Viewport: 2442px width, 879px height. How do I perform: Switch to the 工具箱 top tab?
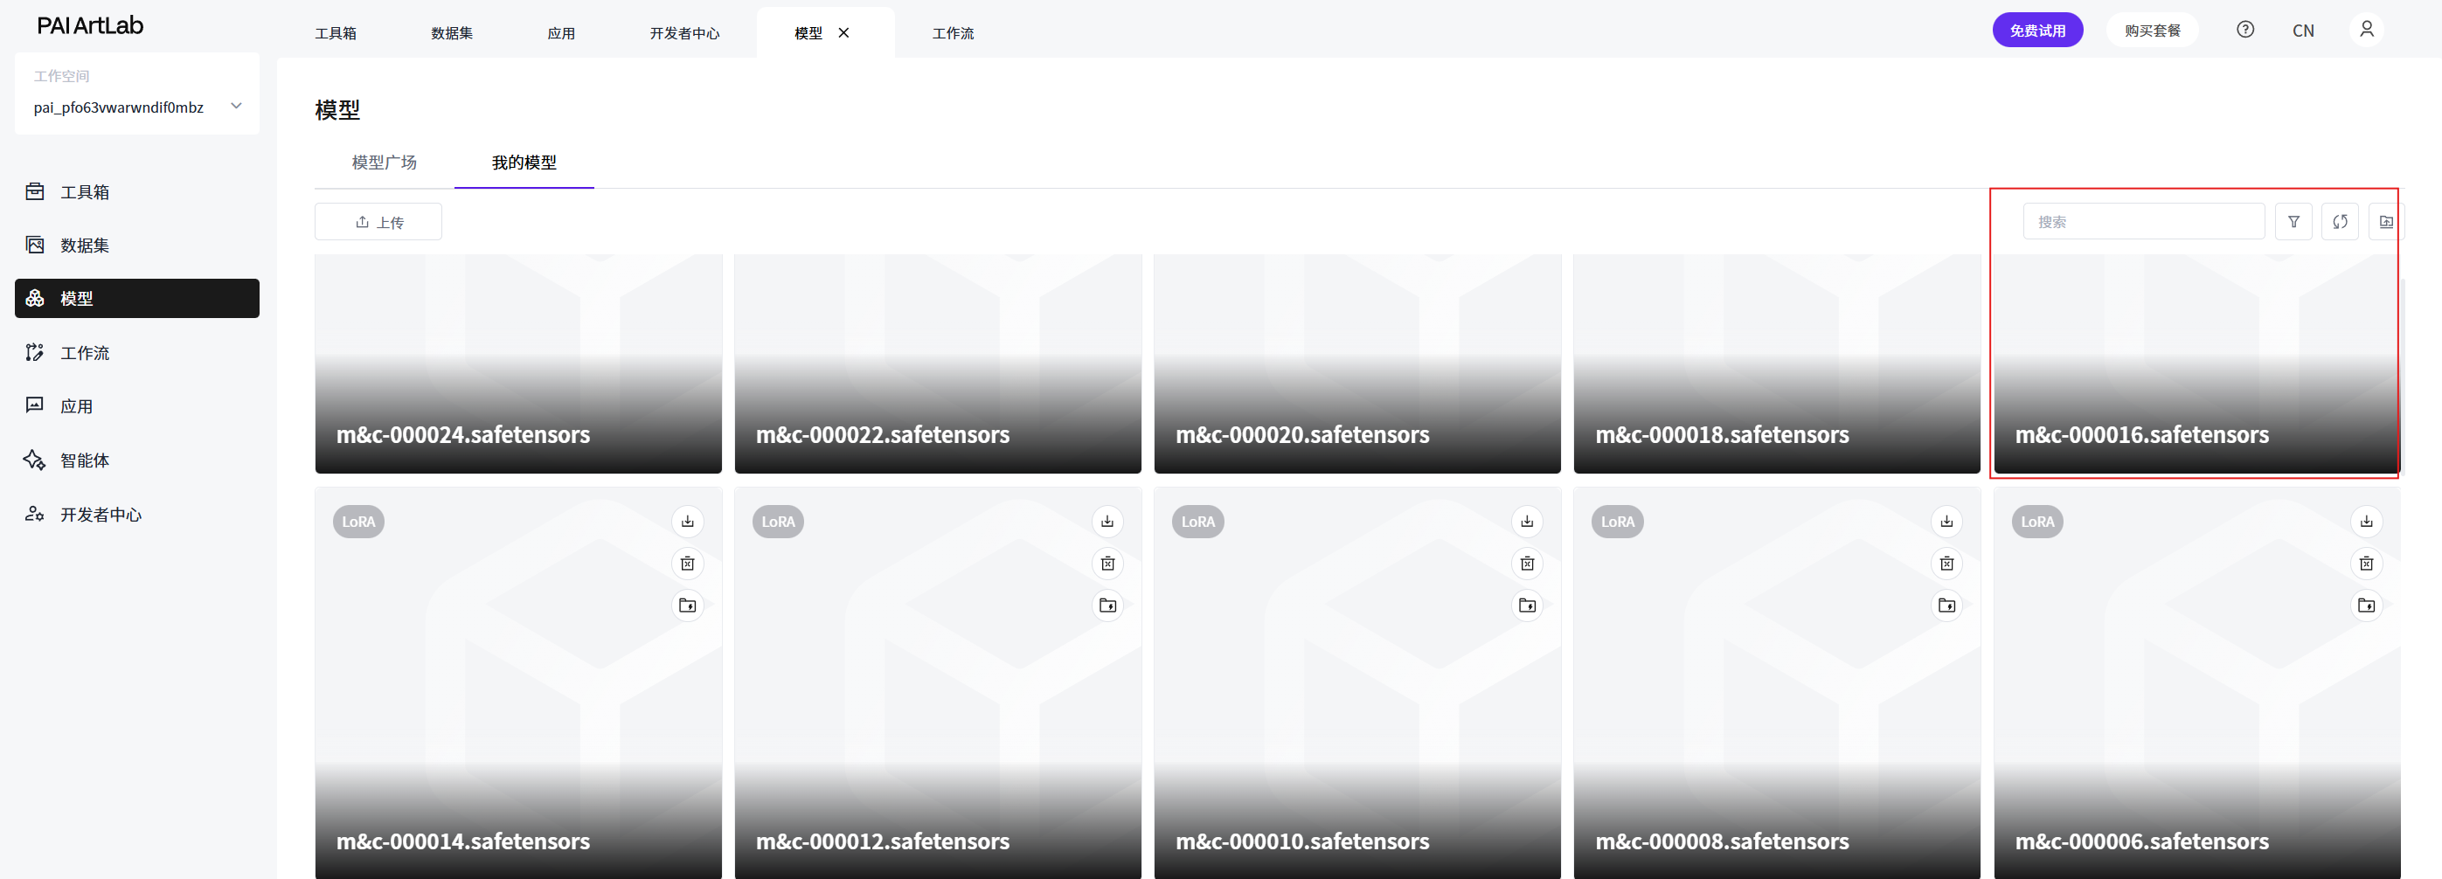point(336,33)
